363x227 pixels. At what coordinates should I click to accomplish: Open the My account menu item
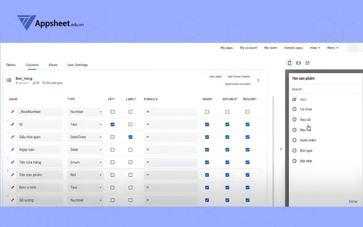coord(248,48)
